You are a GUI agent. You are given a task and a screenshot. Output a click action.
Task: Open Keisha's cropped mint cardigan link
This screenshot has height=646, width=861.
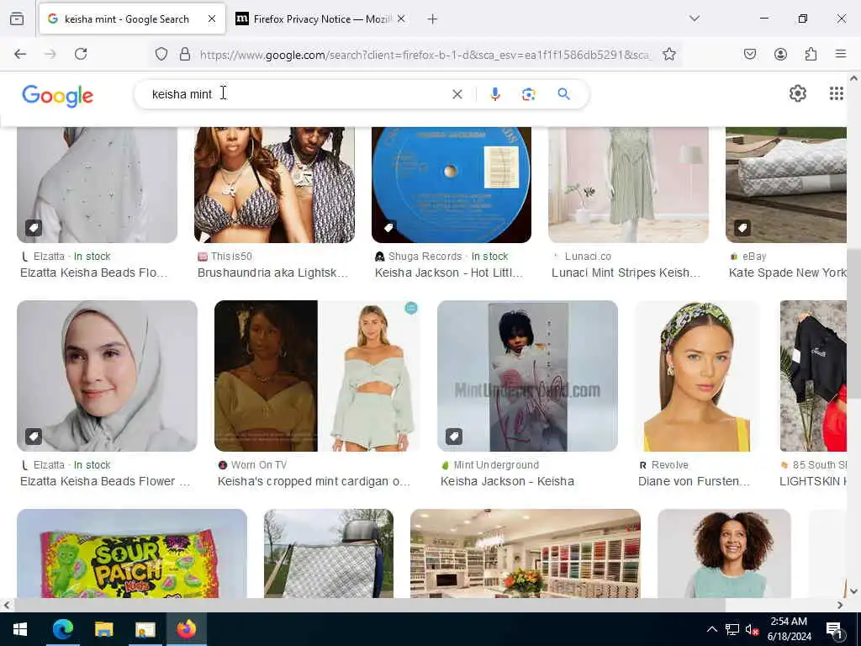click(314, 481)
